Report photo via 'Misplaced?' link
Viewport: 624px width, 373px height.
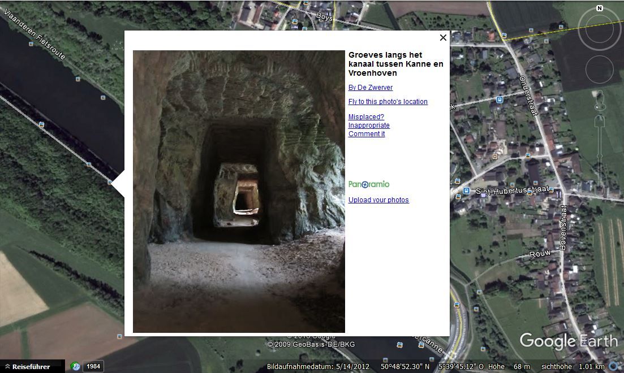pyautogui.click(x=365, y=117)
